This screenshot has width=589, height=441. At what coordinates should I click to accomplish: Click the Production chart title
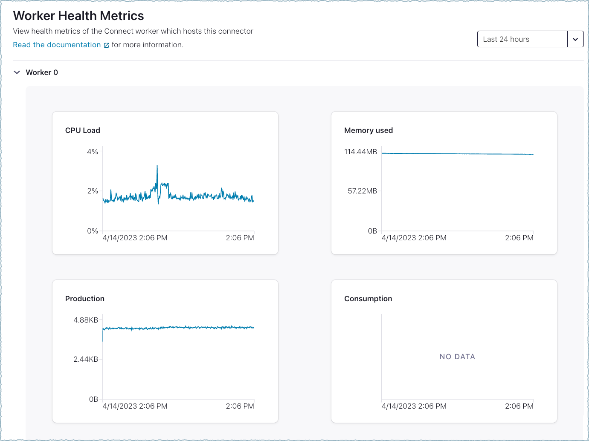coord(84,299)
